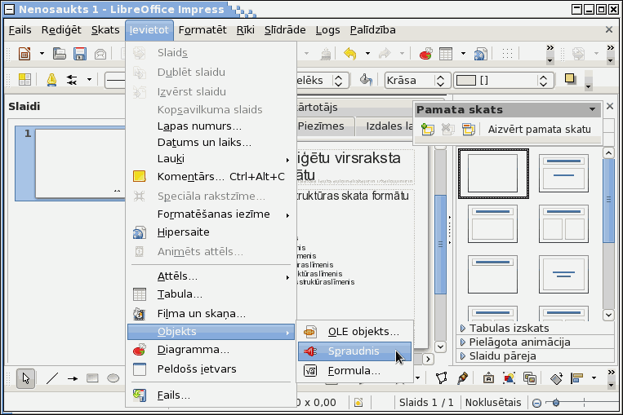This screenshot has width=623, height=415.
Task: Click the Points edit icon in drawing toolbar
Action: click(441, 377)
